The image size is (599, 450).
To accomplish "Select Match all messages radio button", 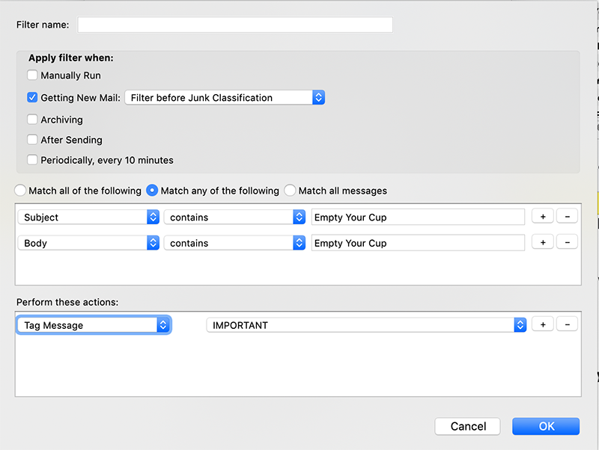I will (x=290, y=191).
